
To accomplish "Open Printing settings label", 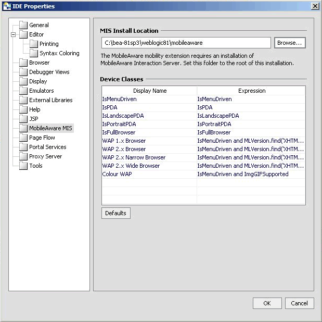I will click(x=49, y=44).
